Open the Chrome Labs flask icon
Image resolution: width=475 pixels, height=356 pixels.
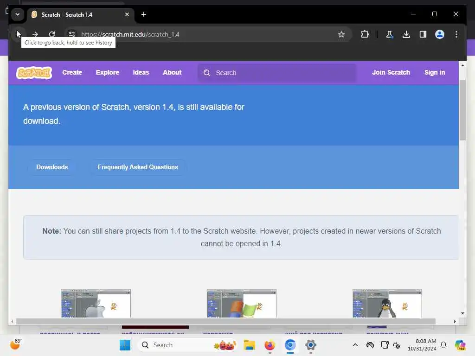pyautogui.click(x=390, y=34)
